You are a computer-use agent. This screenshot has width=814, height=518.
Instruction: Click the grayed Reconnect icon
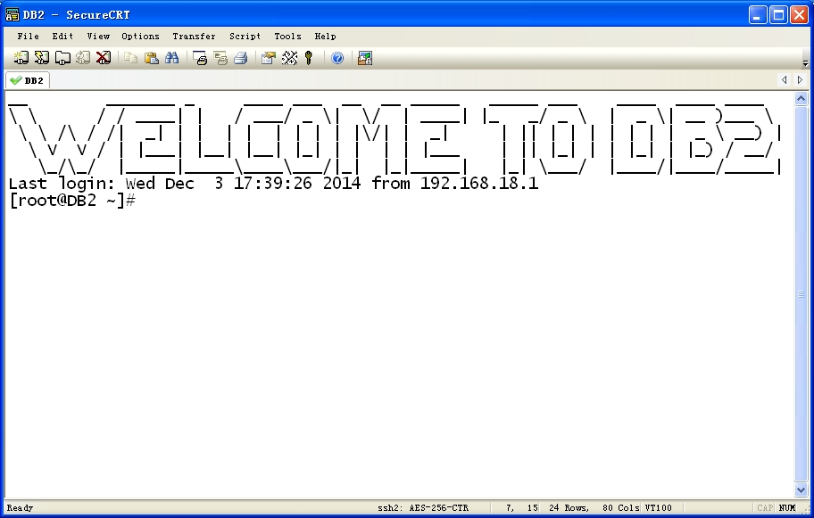83,58
